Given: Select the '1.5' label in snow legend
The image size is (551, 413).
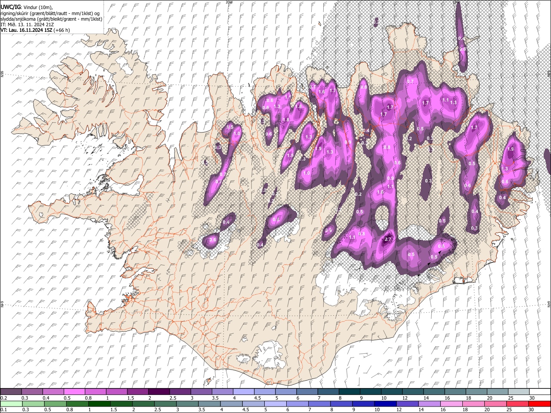Looking at the screenshot, I should 130,398.
